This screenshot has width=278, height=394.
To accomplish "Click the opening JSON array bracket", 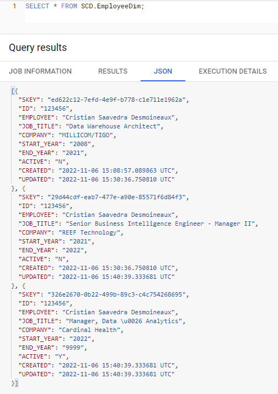I will coord(13,91).
